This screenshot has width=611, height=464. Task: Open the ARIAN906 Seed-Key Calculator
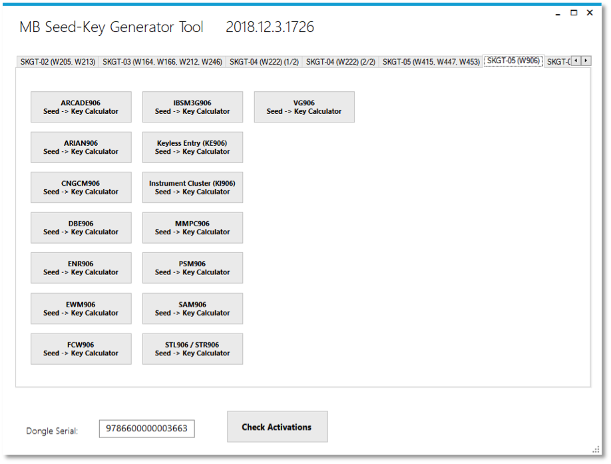tap(81, 147)
